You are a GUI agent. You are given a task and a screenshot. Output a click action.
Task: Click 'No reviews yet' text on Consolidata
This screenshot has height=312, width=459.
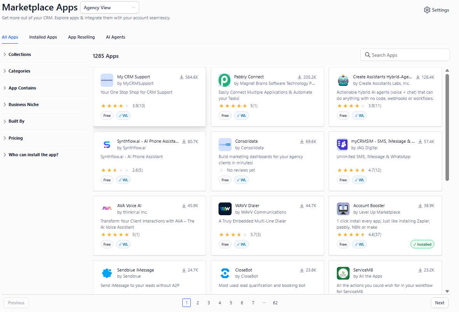pyautogui.click(x=241, y=170)
